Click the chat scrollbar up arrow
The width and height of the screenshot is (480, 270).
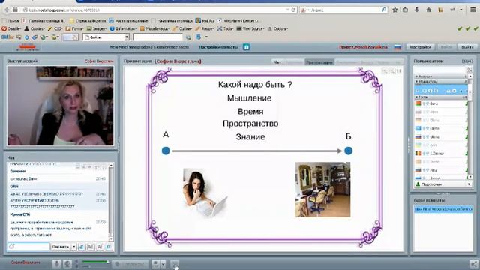(111, 165)
